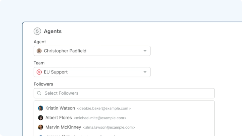Click the magnifier icon in Followers search
The height and width of the screenshot is (136, 242).
click(x=39, y=93)
